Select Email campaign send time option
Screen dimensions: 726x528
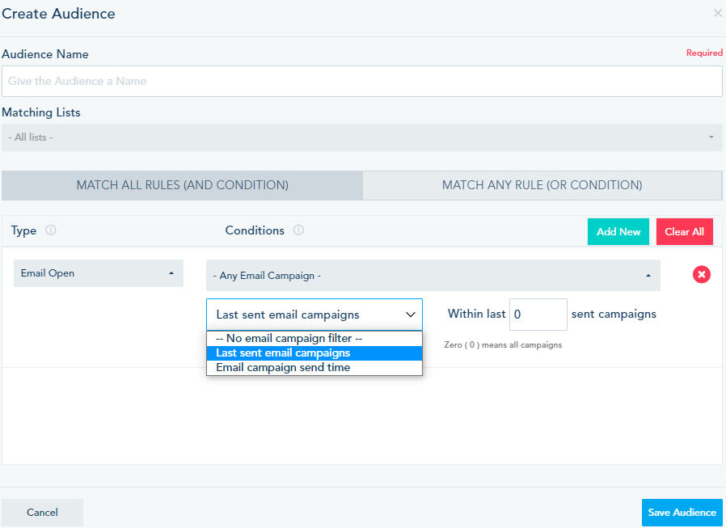(283, 368)
